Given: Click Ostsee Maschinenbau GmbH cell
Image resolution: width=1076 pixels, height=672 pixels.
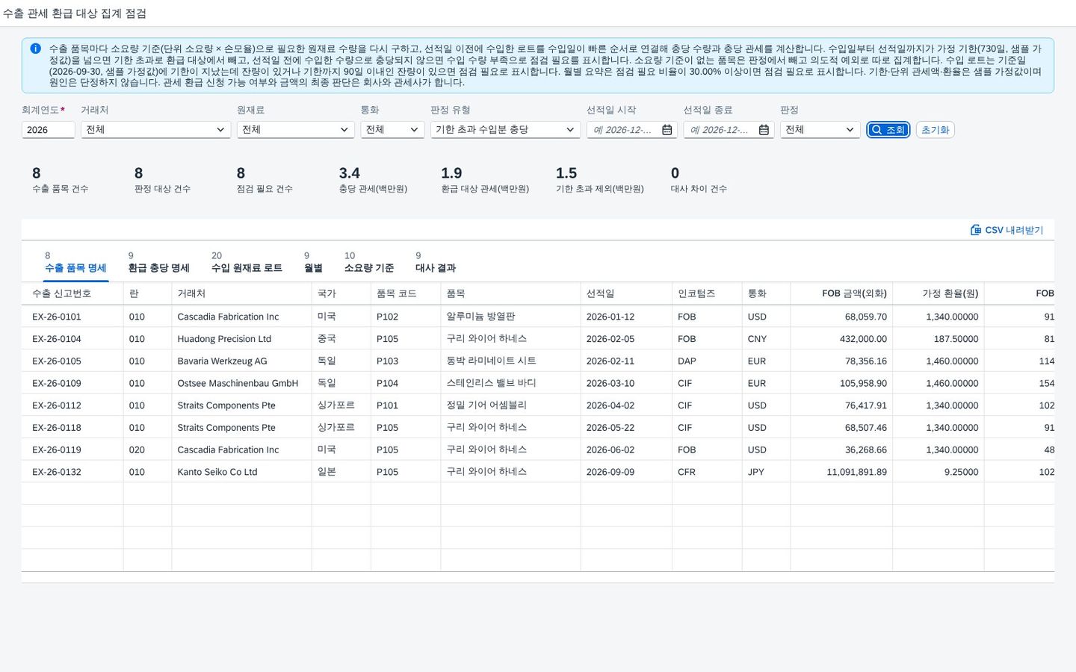Looking at the screenshot, I should (241, 383).
